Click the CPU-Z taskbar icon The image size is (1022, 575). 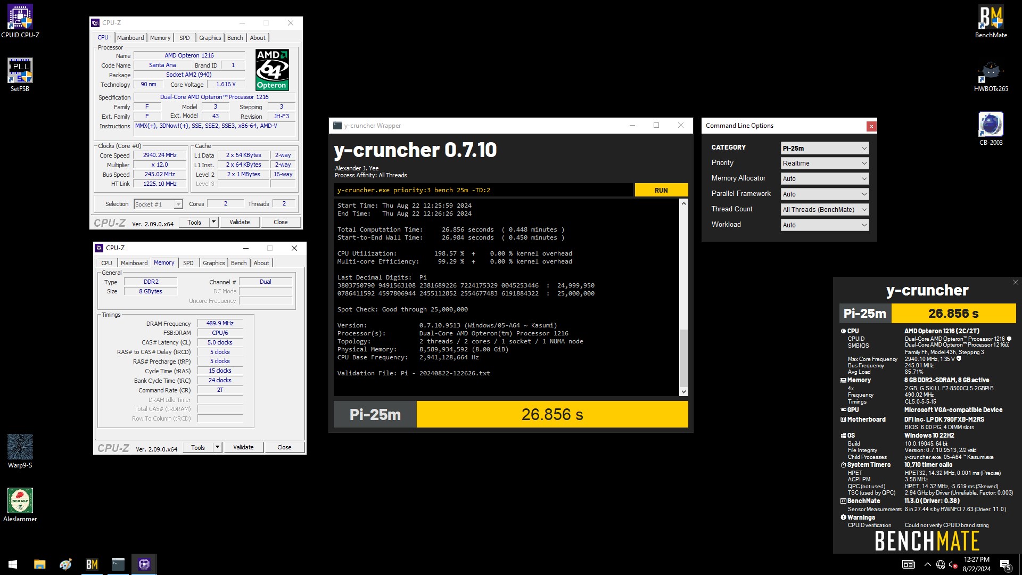144,564
